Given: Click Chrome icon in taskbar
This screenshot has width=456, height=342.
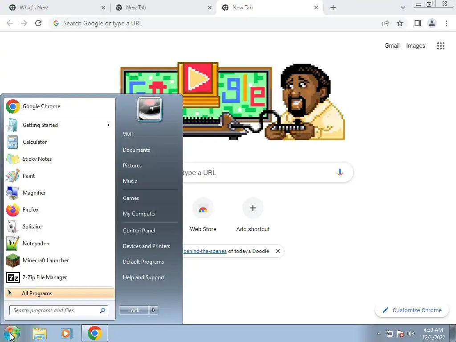Looking at the screenshot, I should pyautogui.click(x=94, y=333).
